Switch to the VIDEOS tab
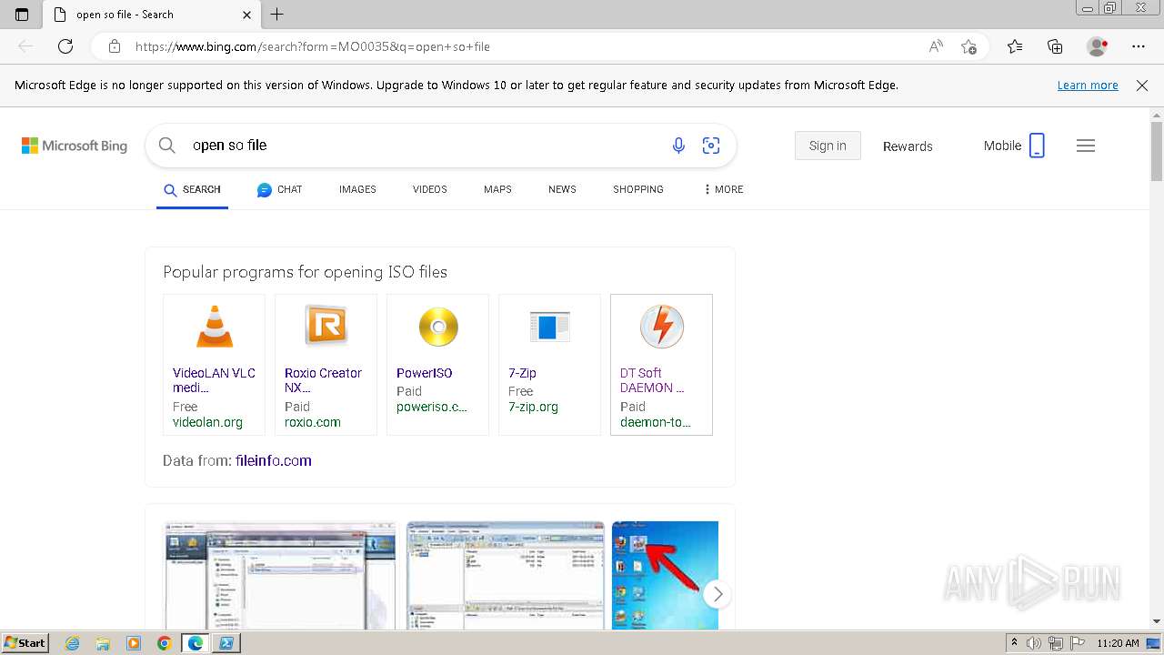 [429, 189]
